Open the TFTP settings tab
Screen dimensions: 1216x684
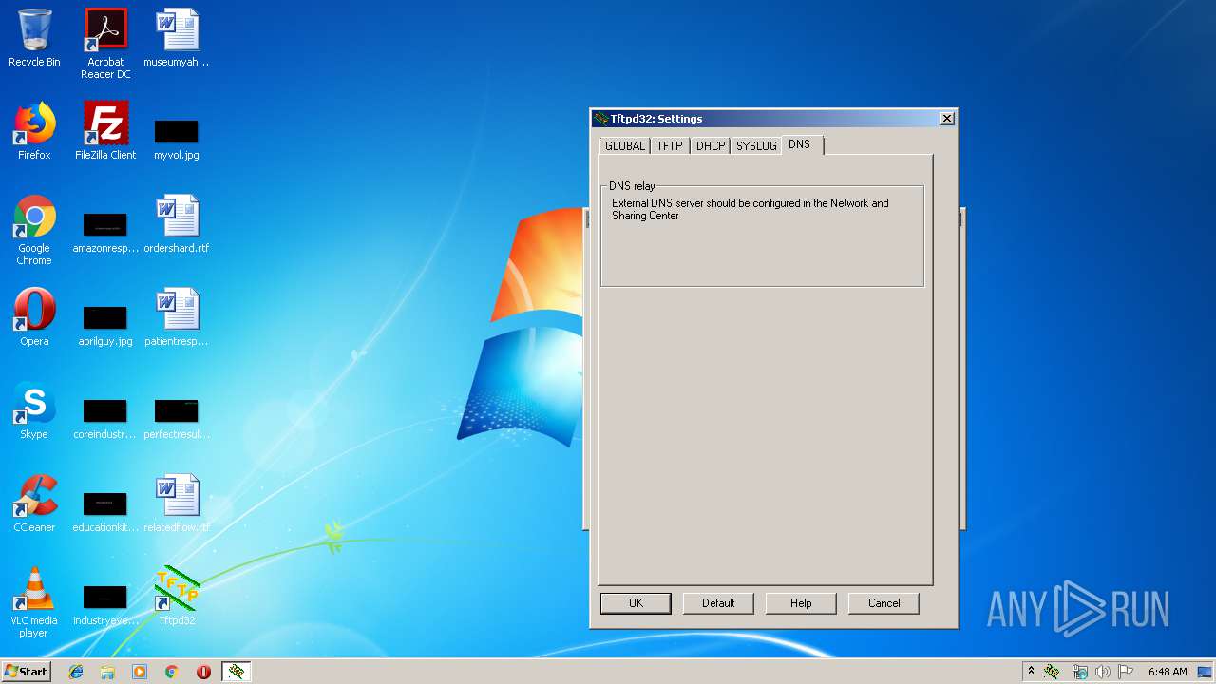click(670, 145)
